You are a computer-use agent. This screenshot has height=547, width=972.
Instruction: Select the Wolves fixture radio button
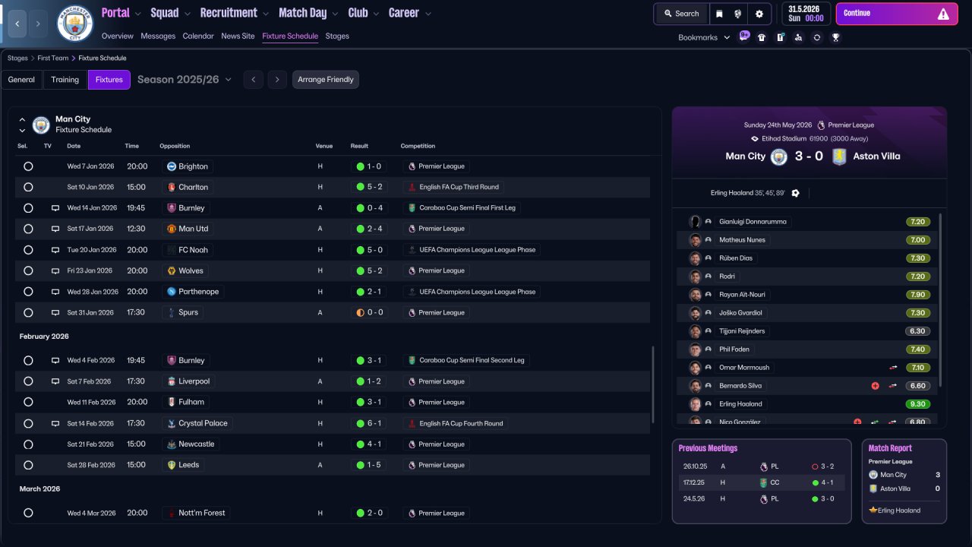pos(28,270)
